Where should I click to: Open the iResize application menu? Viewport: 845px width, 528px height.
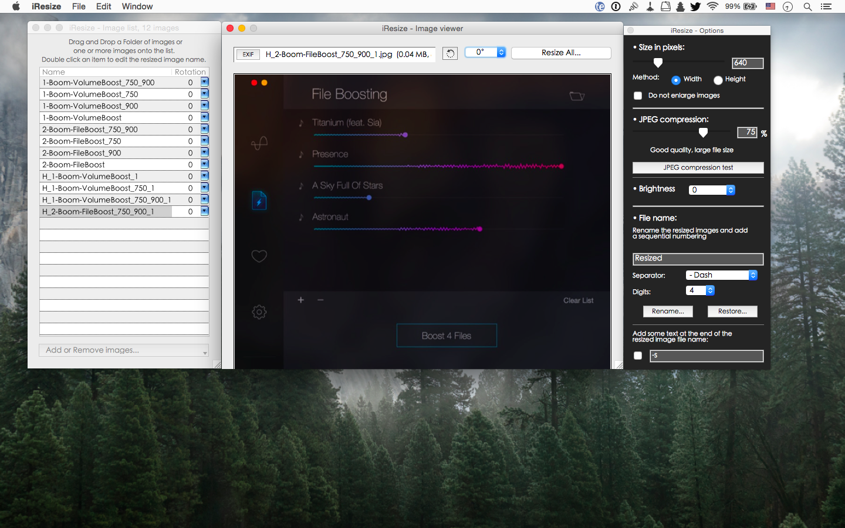46,6
